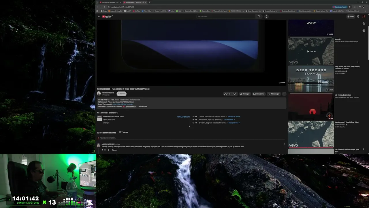Click the search magnifier button

pos(259,16)
